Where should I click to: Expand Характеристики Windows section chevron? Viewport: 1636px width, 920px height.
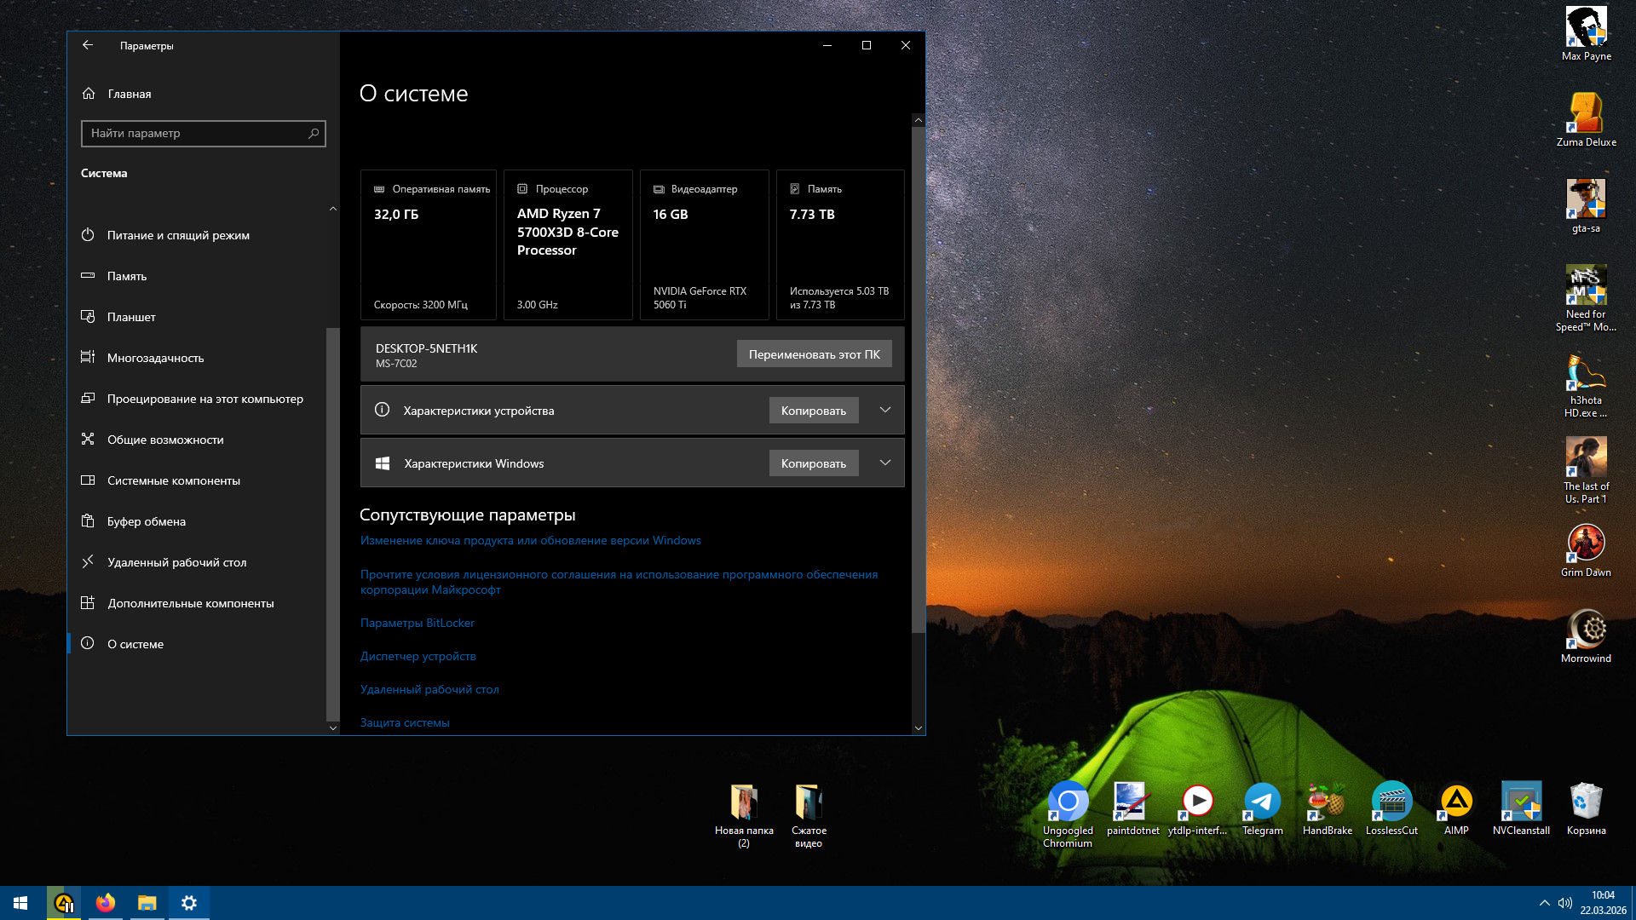(885, 463)
